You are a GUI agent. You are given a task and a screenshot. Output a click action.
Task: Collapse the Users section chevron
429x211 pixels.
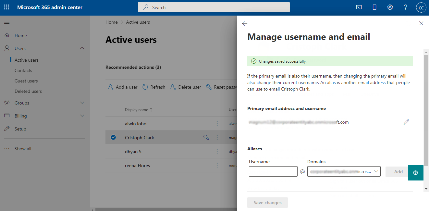pyautogui.click(x=82, y=48)
